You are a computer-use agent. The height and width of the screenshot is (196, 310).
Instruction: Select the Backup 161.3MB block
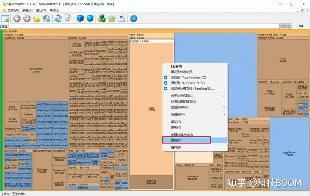click(x=77, y=45)
